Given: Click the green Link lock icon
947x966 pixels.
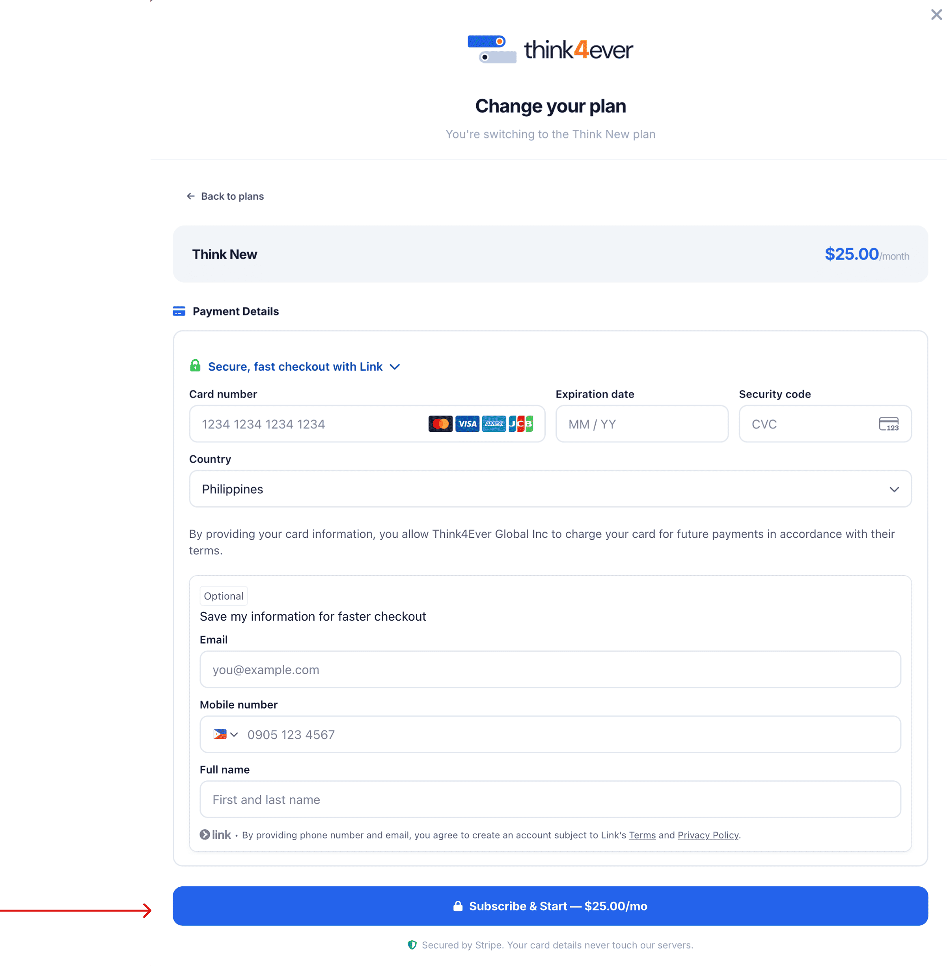Looking at the screenshot, I should tap(195, 366).
